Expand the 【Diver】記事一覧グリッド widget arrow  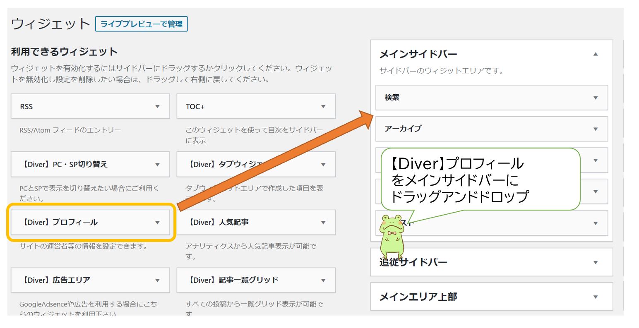323,280
